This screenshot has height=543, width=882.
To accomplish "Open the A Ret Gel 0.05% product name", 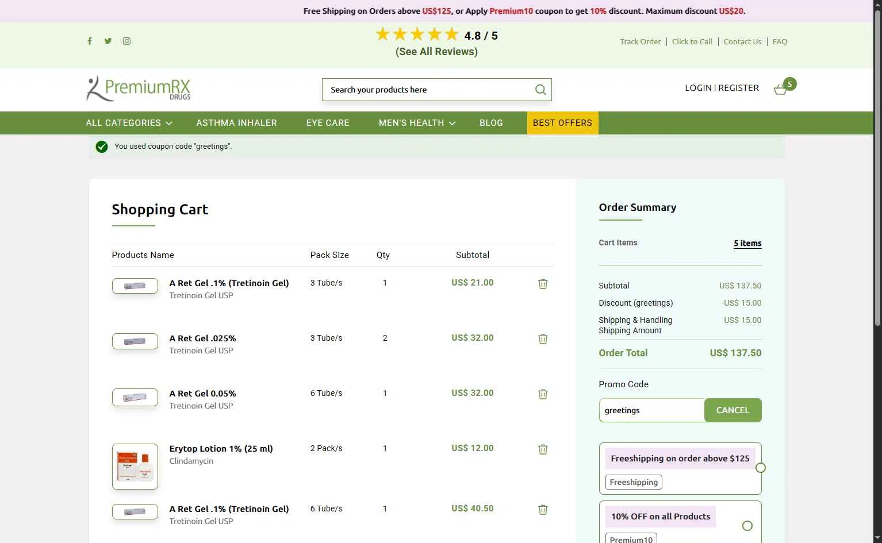I will point(202,394).
